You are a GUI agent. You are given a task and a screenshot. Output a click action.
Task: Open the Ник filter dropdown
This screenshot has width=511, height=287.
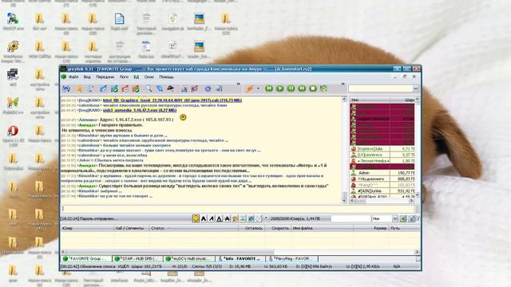[394, 218]
